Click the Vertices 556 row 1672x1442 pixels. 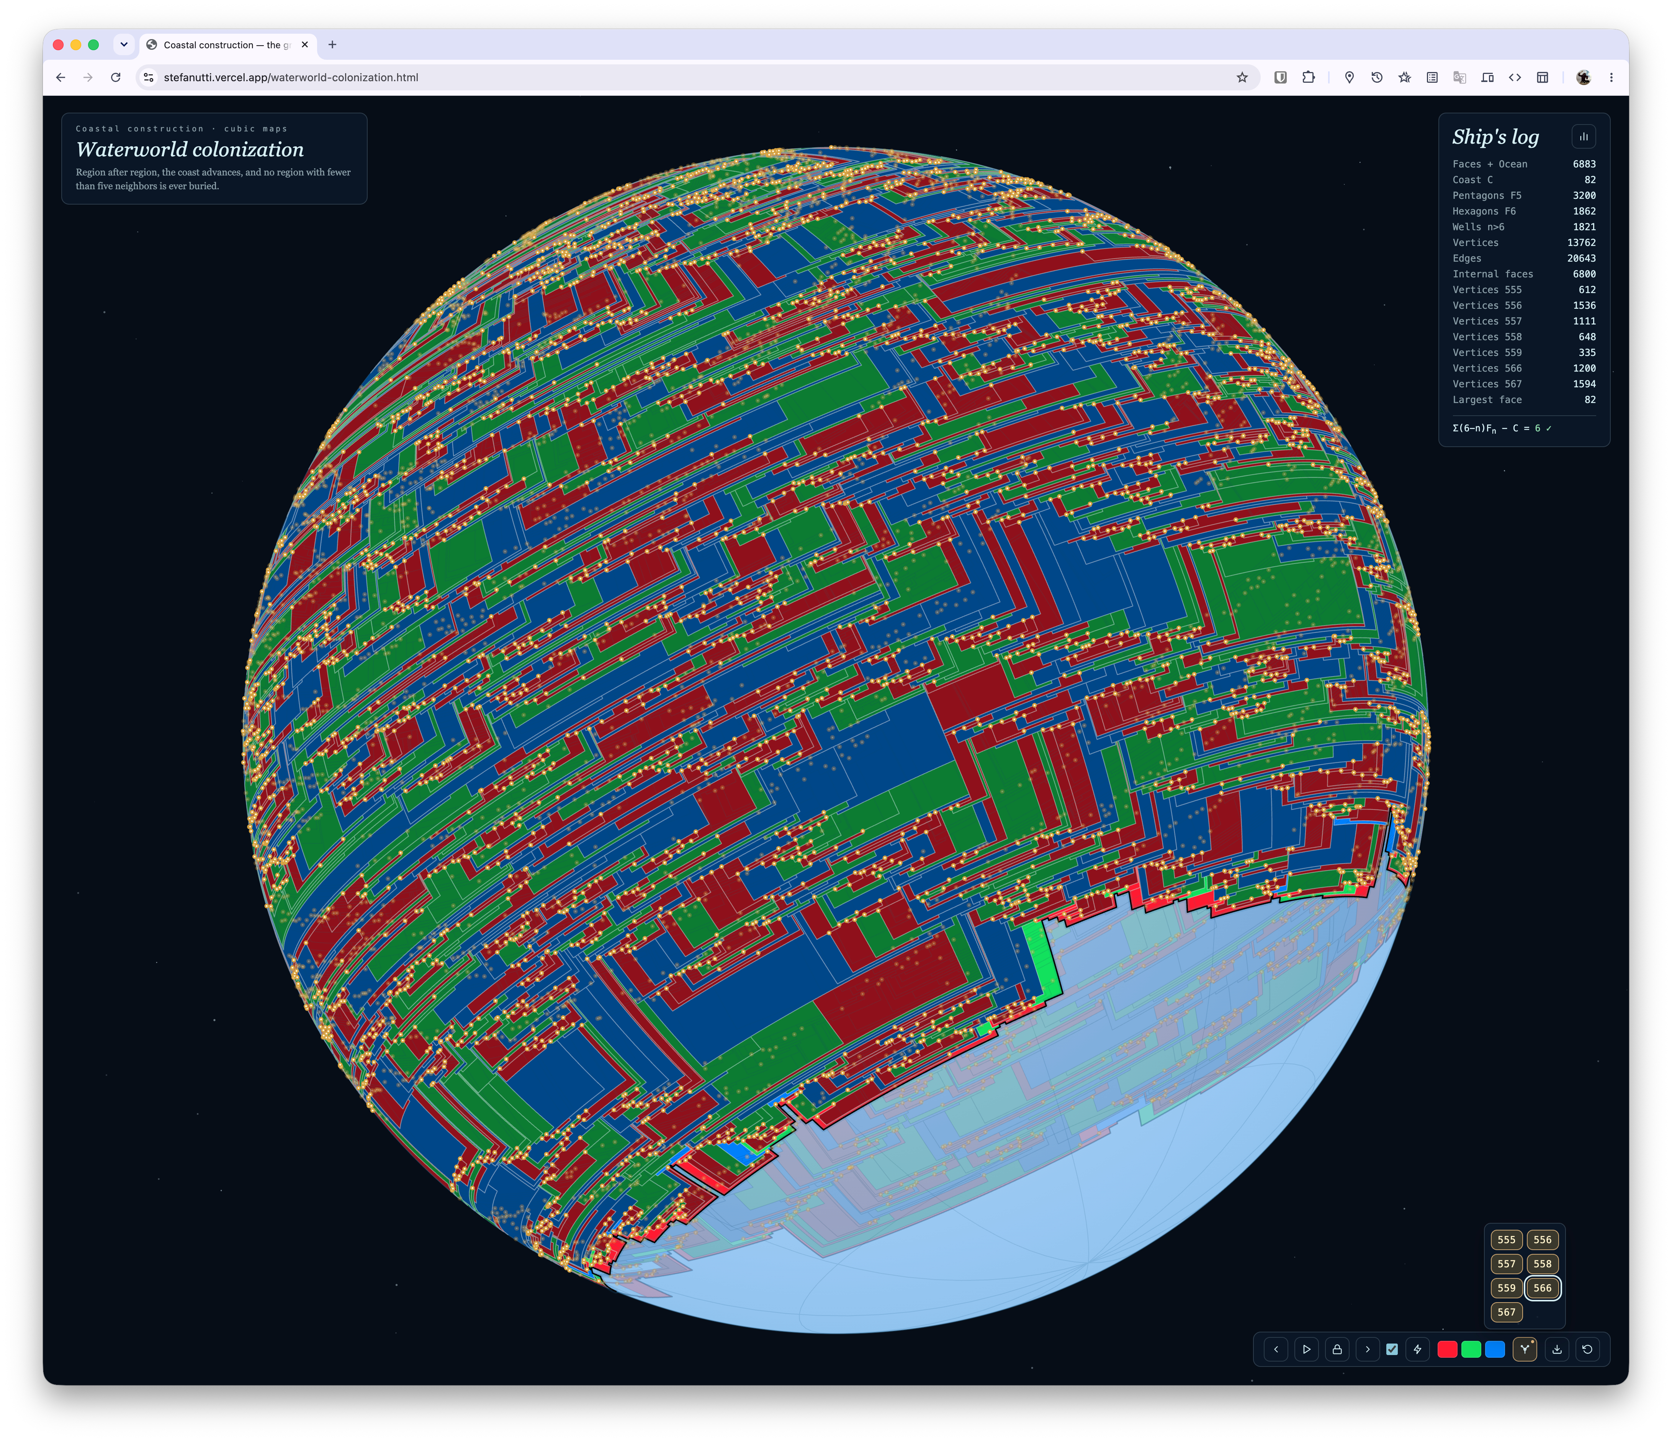coord(1523,305)
